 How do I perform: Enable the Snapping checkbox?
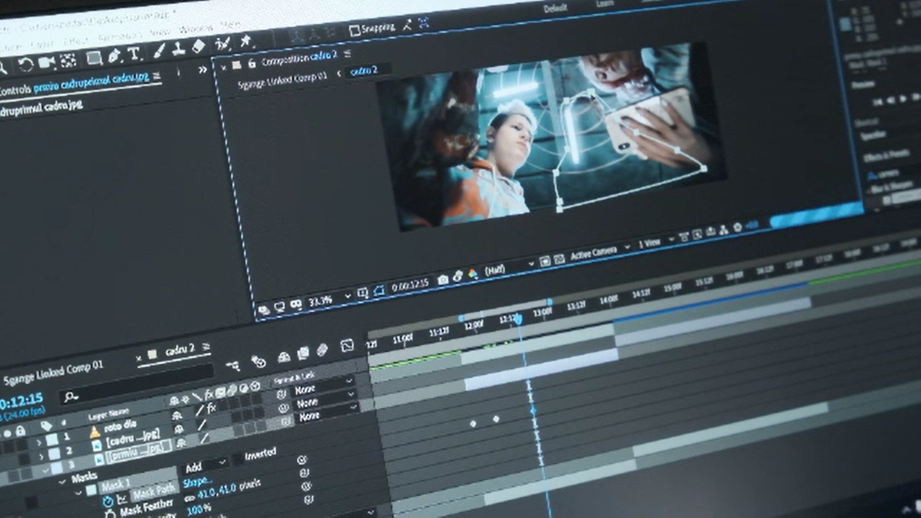[x=354, y=31]
